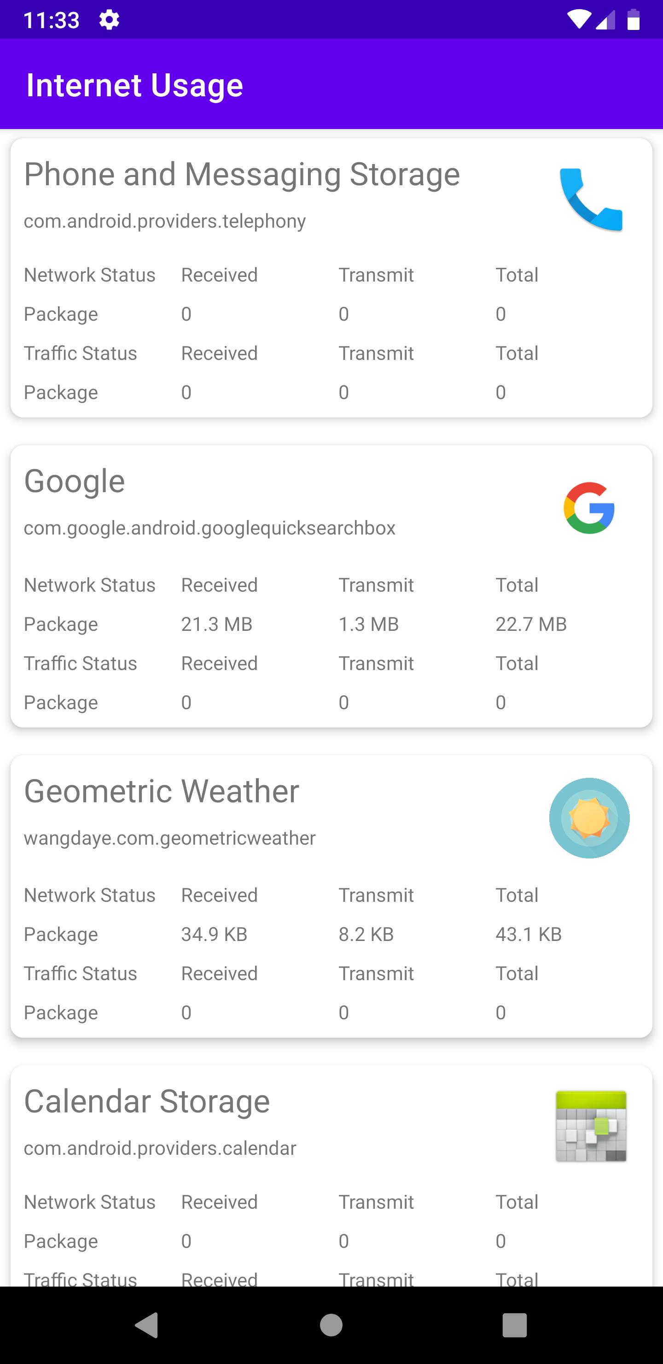Open the Phone and Messaging Storage title
Viewport: 663px width, 1364px height.
pyautogui.click(x=242, y=174)
